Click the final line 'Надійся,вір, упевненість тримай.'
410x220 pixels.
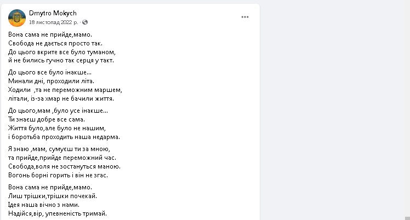(58, 213)
